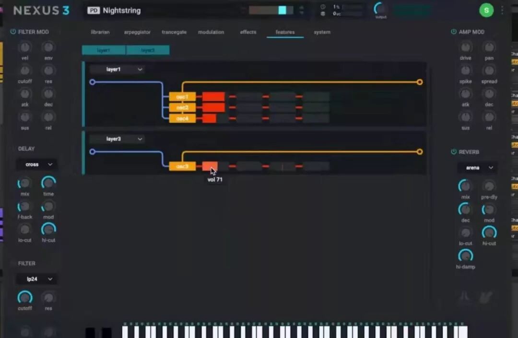
Task: Click the Reverb hi-damp knob
Action: (465, 256)
